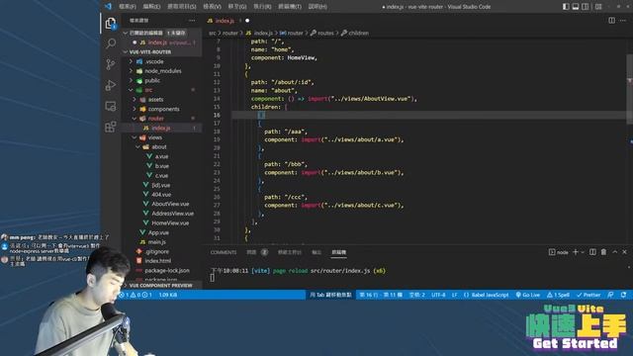Image resolution: width=633 pixels, height=356 pixels.
Task: Open AboutView.vue file
Action: [170, 204]
